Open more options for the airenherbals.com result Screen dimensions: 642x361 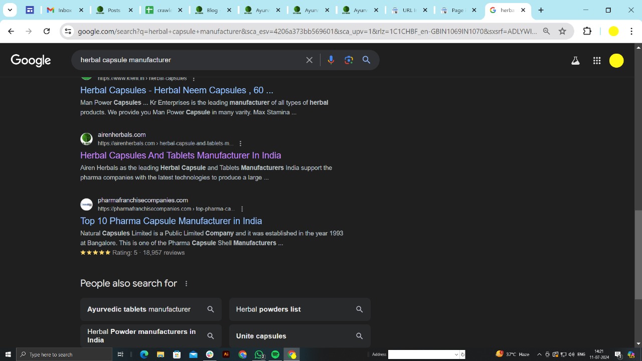click(241, 143)
